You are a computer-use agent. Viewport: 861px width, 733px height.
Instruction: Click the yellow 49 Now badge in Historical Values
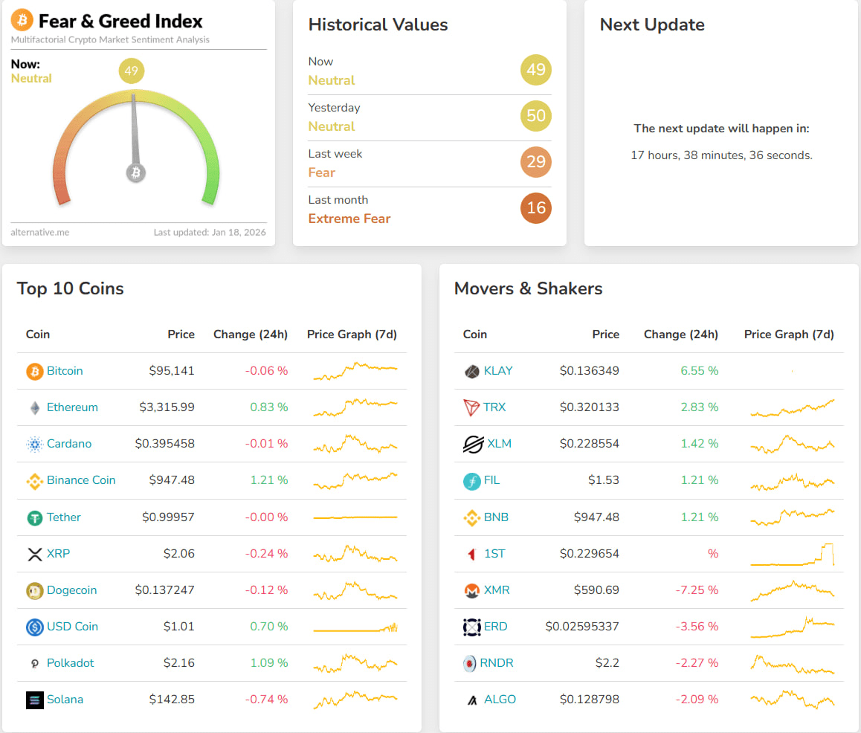click(536, 70)
